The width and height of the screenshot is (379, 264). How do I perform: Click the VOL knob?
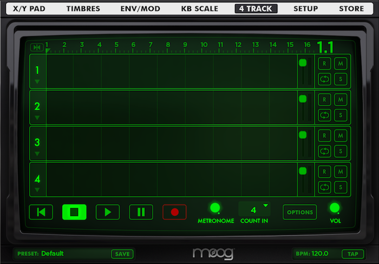point(335,208)
